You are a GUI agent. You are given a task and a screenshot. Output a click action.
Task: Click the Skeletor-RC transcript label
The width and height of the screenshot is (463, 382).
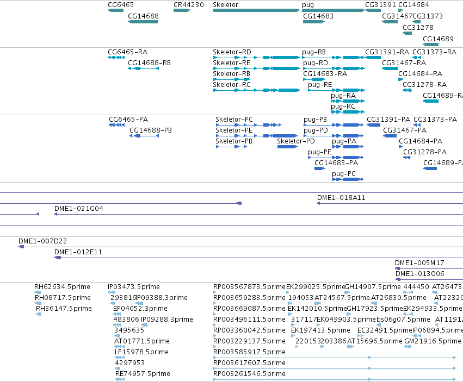[x=232, y=85]
